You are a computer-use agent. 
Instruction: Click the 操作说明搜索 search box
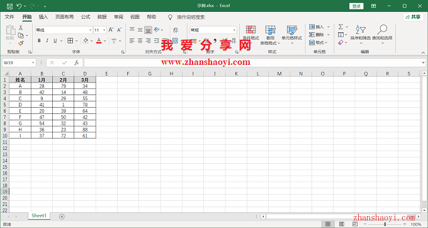point(191,17)
